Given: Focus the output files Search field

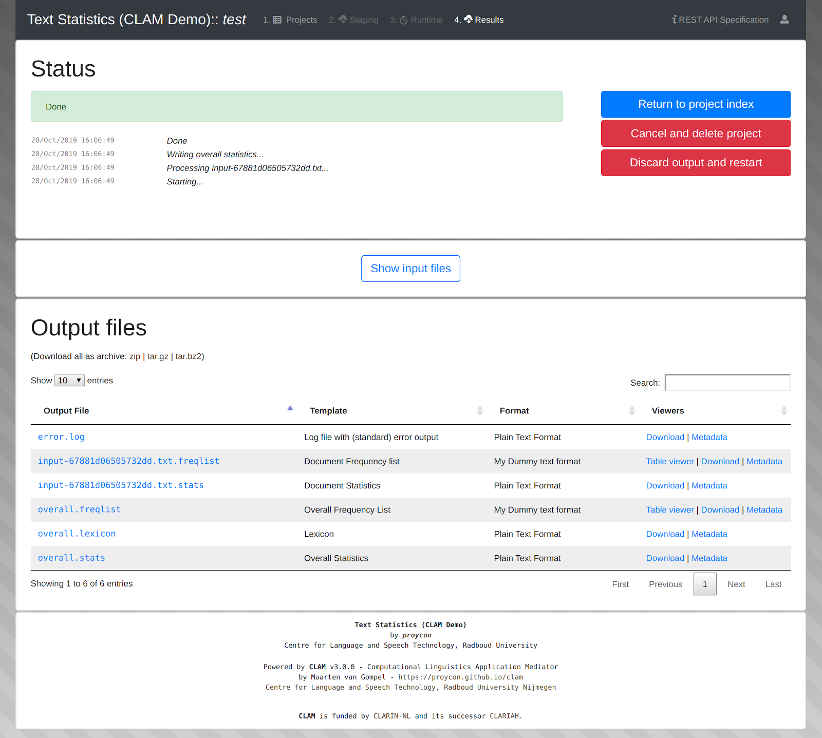Looking at the screenshot, I should (x=727, y=383).
